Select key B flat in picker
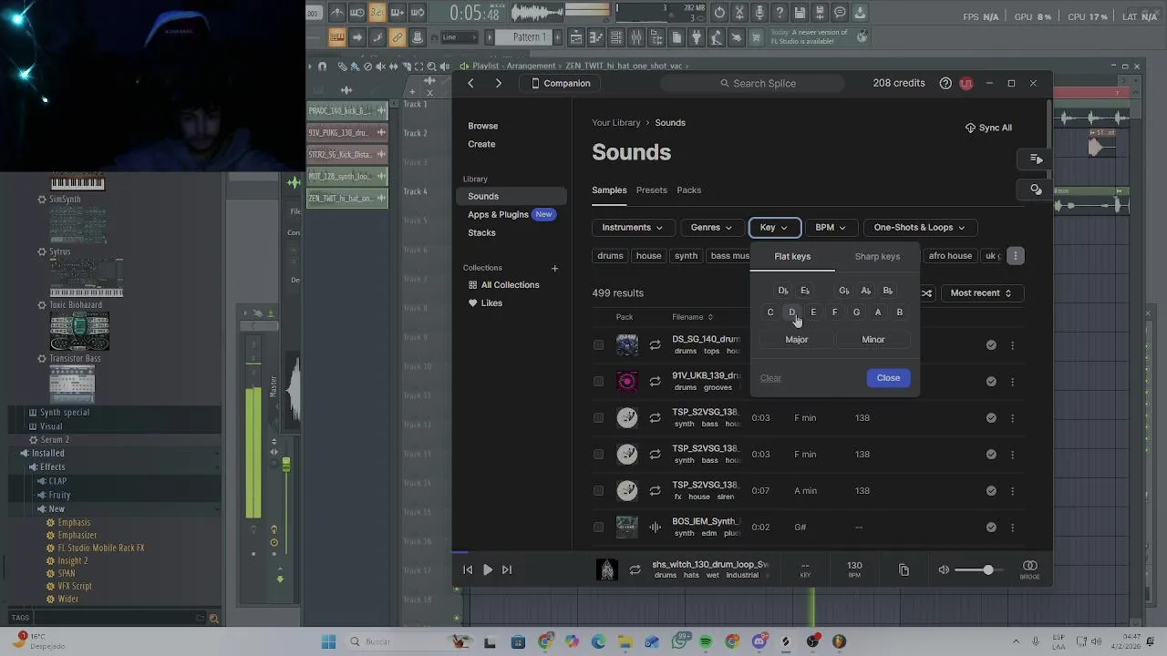The width and height of the screenshot is (1167, 656). tap(888, 291)
